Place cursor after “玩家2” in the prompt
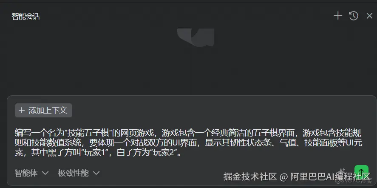The image size is (377, 188). pyautogui.click(x=176, y=153)
